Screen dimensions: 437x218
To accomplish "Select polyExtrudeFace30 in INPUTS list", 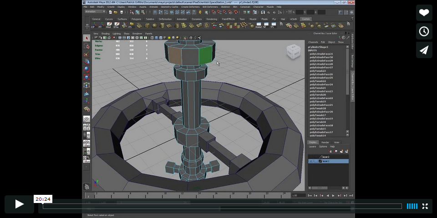I will 321,57.
